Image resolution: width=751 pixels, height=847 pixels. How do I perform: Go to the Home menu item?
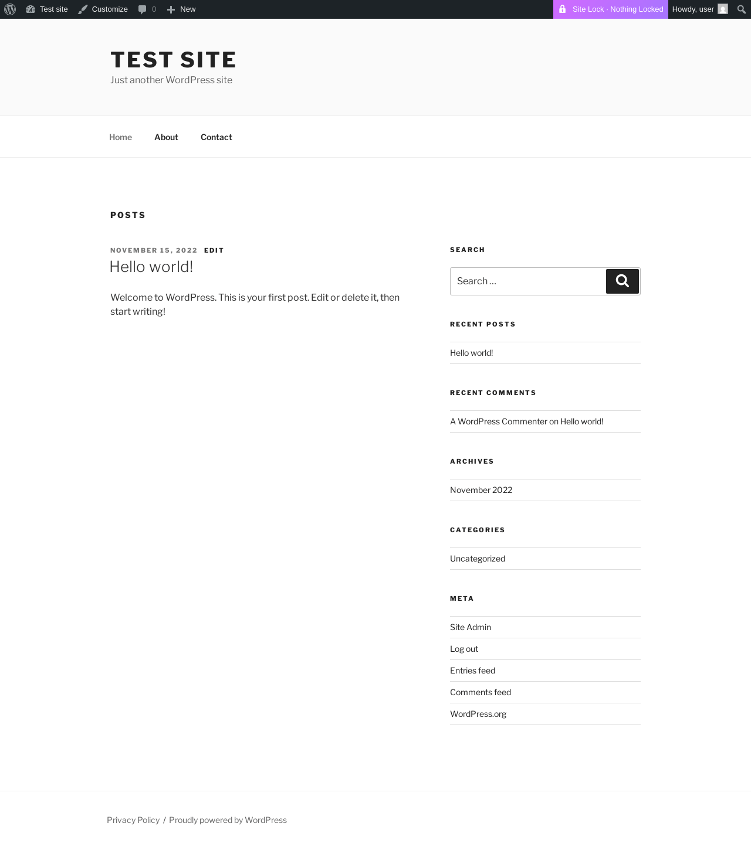pos(120,137)
